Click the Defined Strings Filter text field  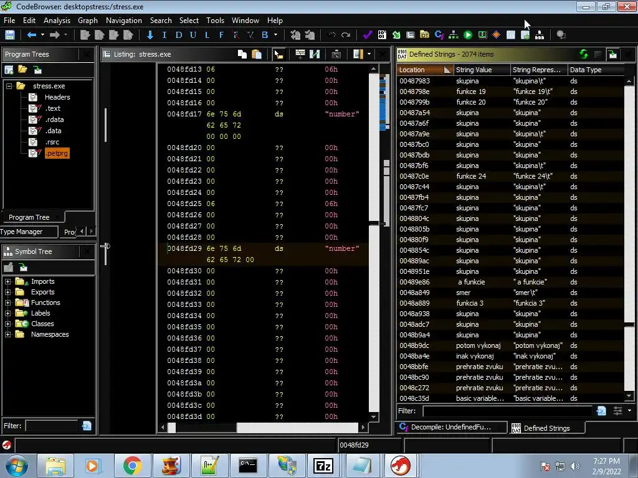tap(507, 411)
